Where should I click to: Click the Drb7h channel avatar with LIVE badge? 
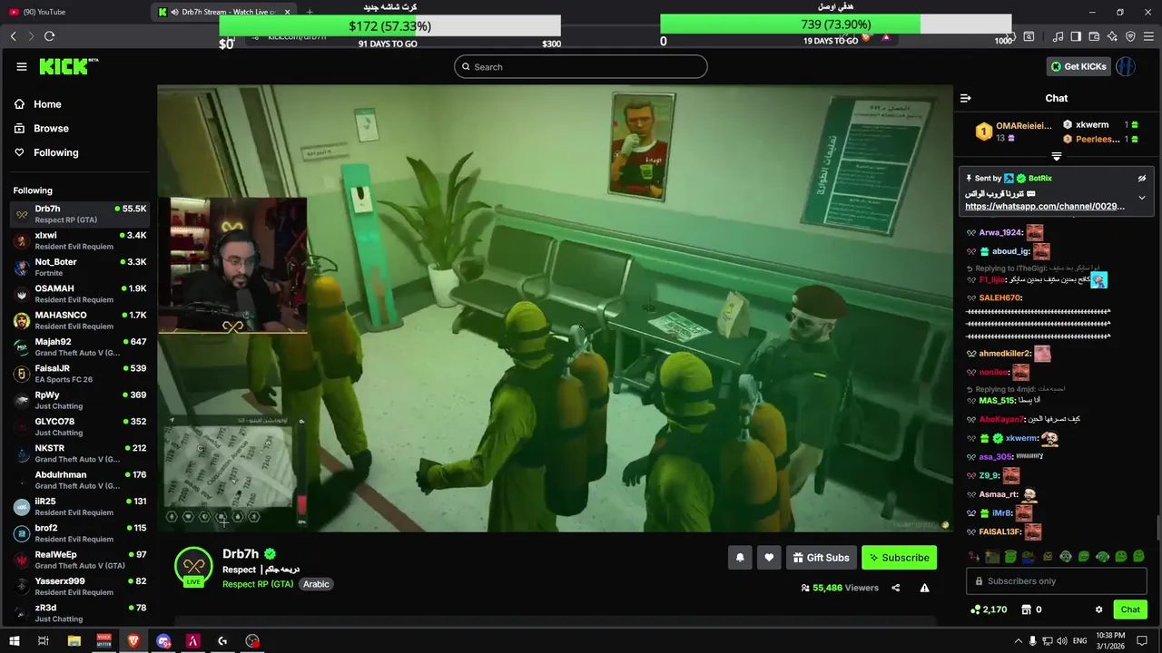[193, 567]
